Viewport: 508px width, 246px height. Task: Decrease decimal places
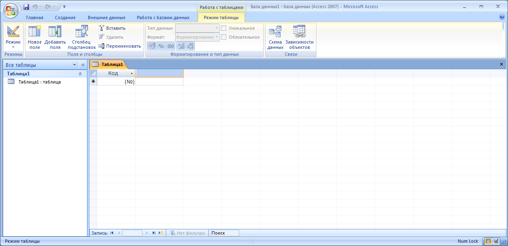pyautogui.click(x=190, y=46)
